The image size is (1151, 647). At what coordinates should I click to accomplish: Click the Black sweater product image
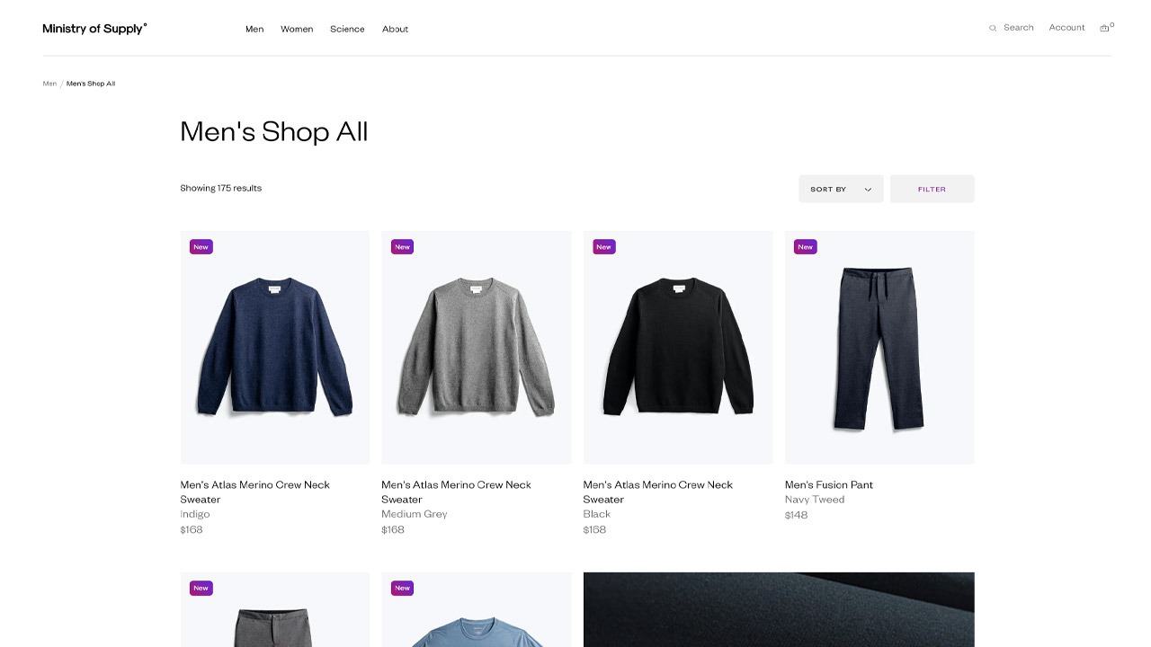tap(677, 347)
